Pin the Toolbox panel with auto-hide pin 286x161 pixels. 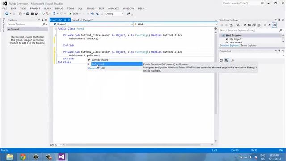(42, 20)
